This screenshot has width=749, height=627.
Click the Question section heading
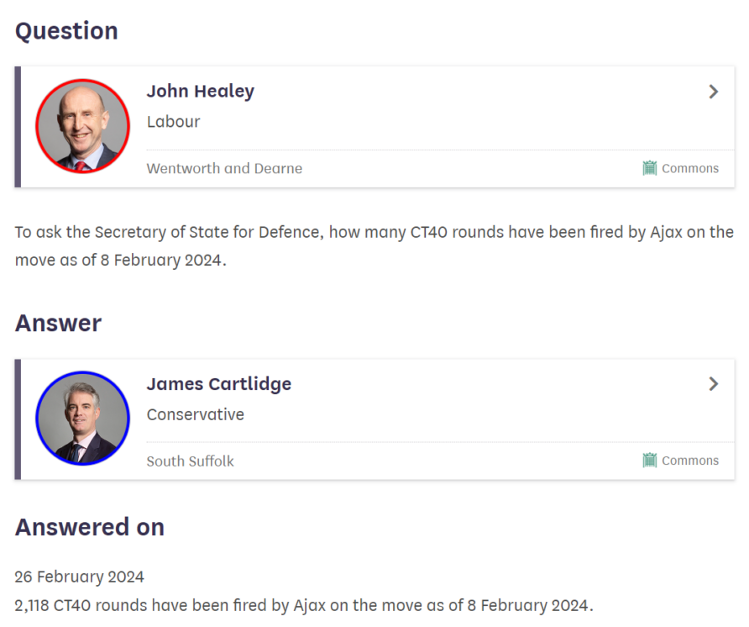[66, 32]
